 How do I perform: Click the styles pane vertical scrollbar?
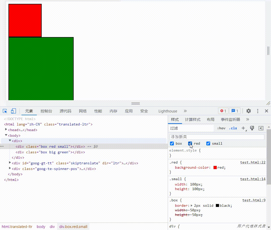(269, 157)
